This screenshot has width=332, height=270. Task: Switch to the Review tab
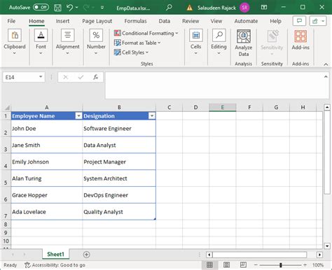pos(191,21)
